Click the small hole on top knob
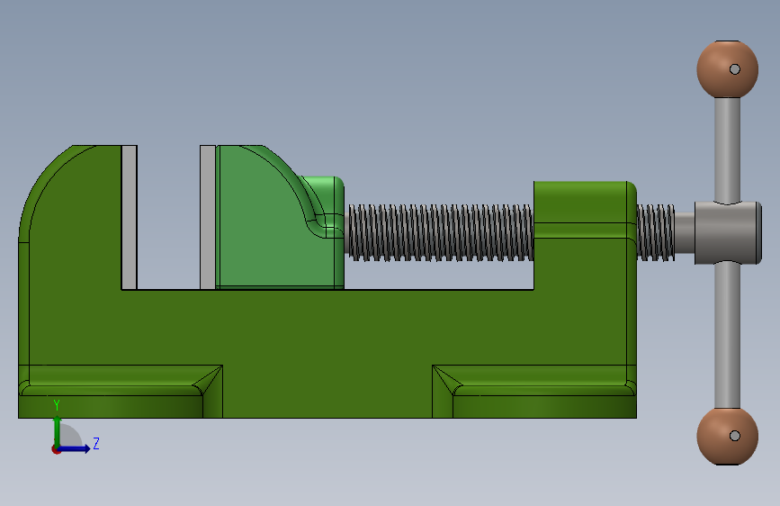780x506 pixels. tap(735, 69)
